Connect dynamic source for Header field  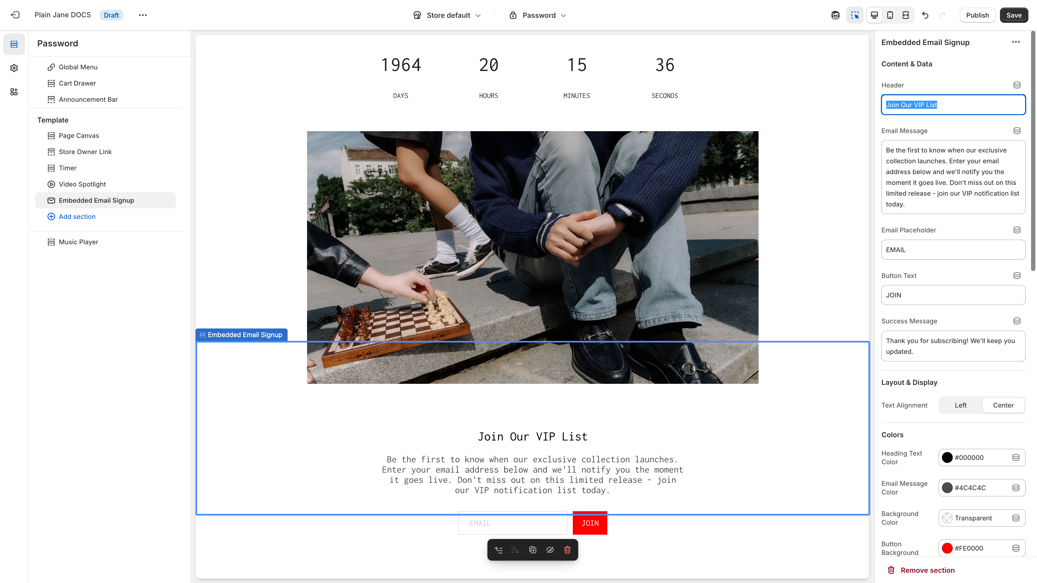[x=1017, y=85]
